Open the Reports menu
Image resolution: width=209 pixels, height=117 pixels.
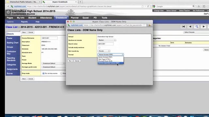click(x=24, y=22)
